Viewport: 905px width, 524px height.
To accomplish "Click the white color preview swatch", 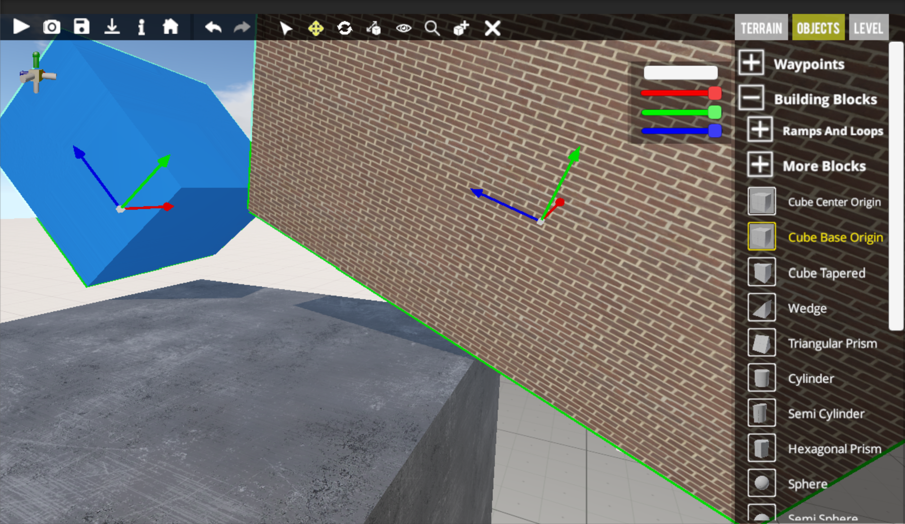I will 681,72.
